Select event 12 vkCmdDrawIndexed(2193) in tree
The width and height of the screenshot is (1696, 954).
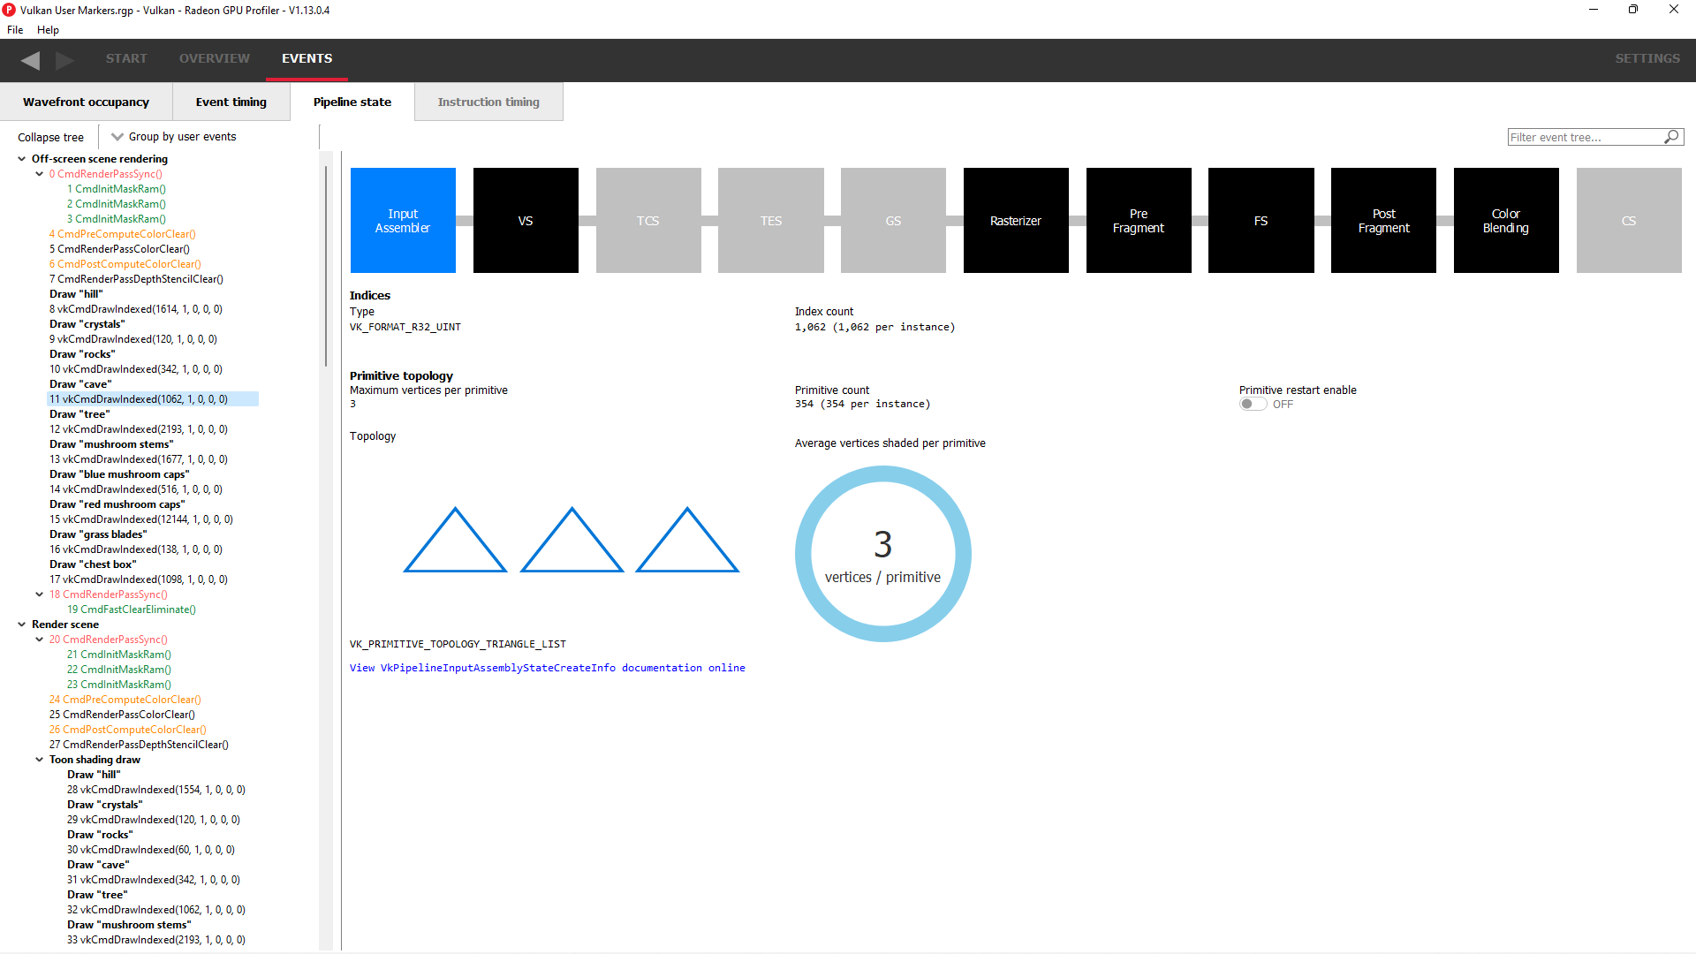click(139, 429)
